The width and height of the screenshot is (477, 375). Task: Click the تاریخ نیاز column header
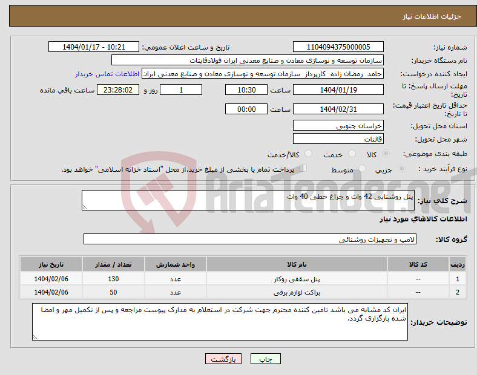51,264
